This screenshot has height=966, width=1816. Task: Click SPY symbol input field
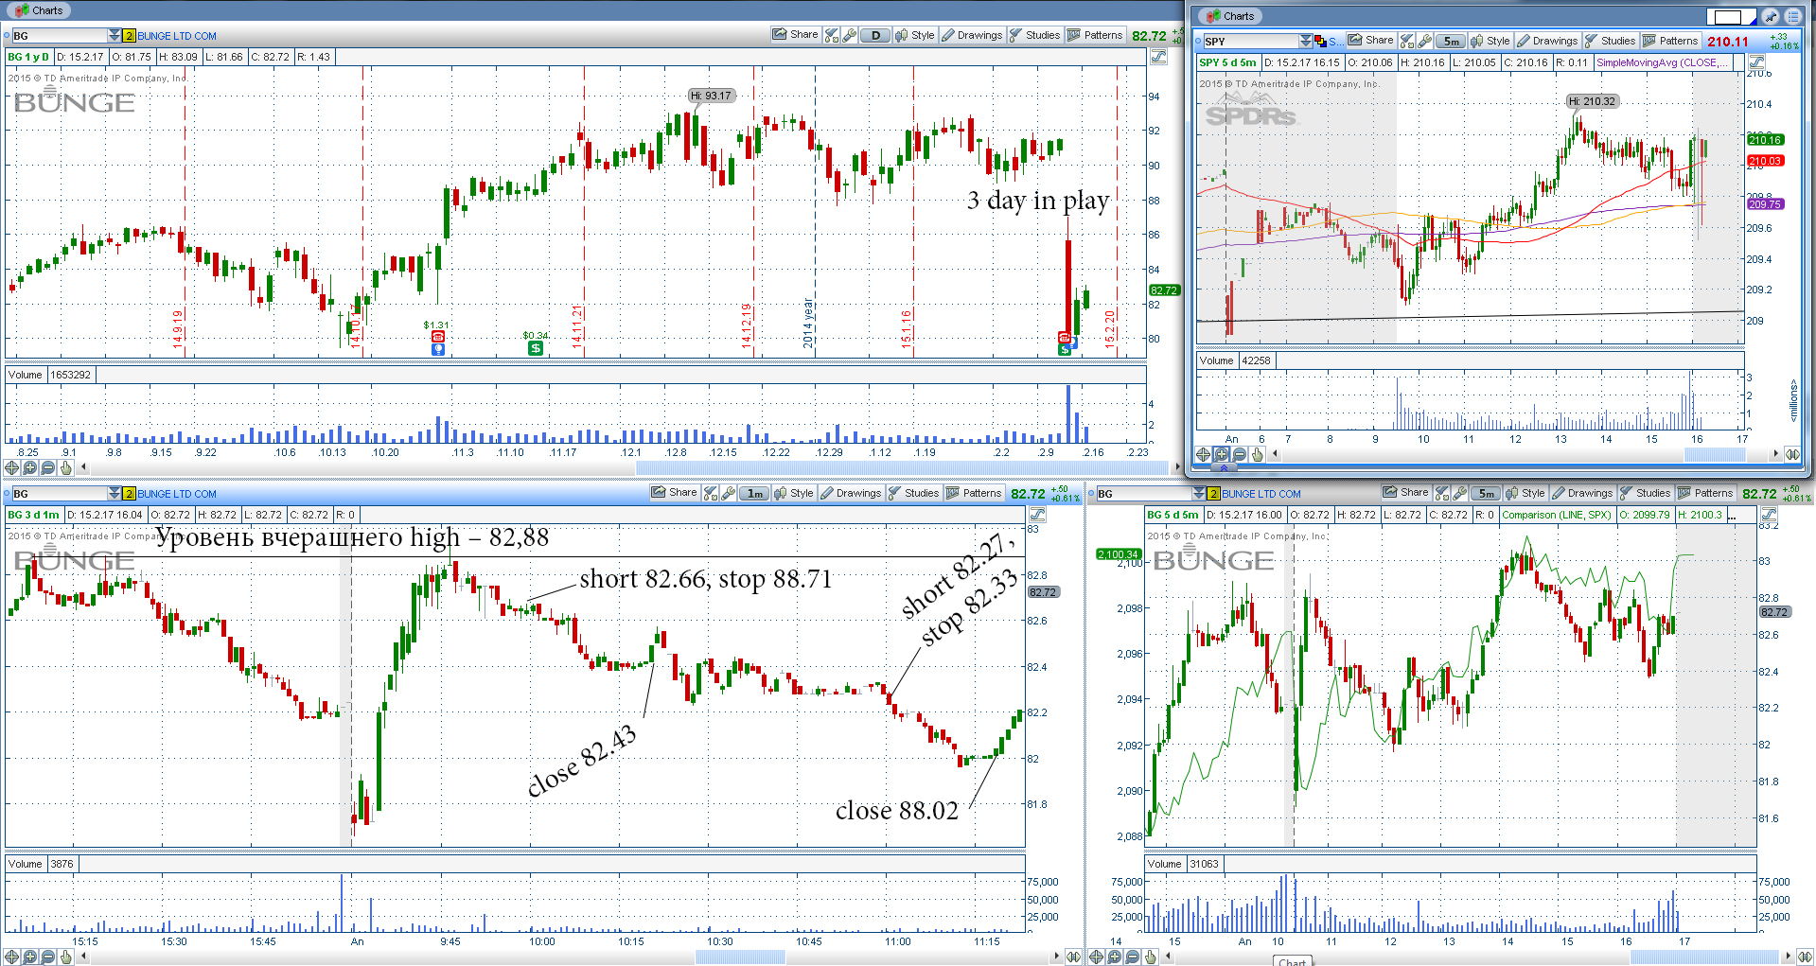[x=1250, y=41]
